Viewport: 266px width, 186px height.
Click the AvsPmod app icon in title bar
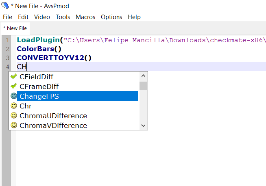[x=5, y=6]
